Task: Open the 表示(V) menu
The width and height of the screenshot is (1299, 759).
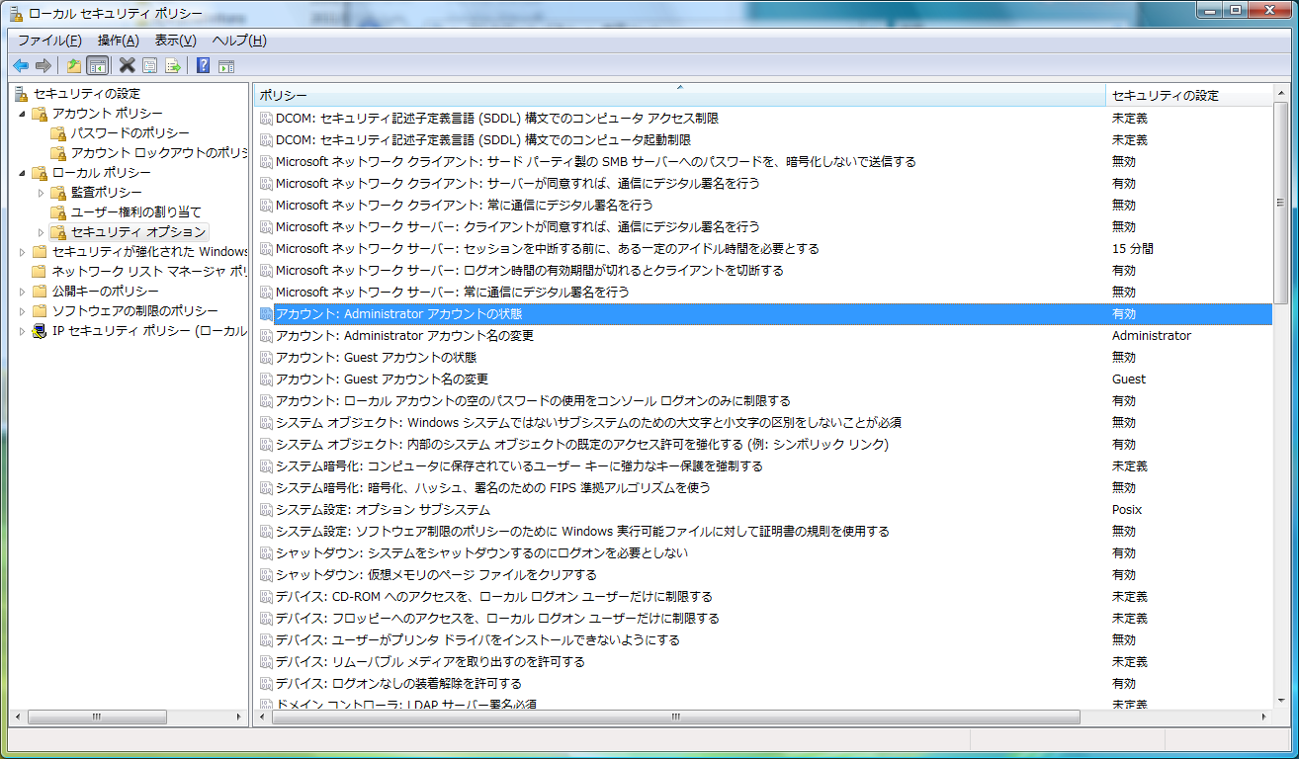Action: (175, 41)
